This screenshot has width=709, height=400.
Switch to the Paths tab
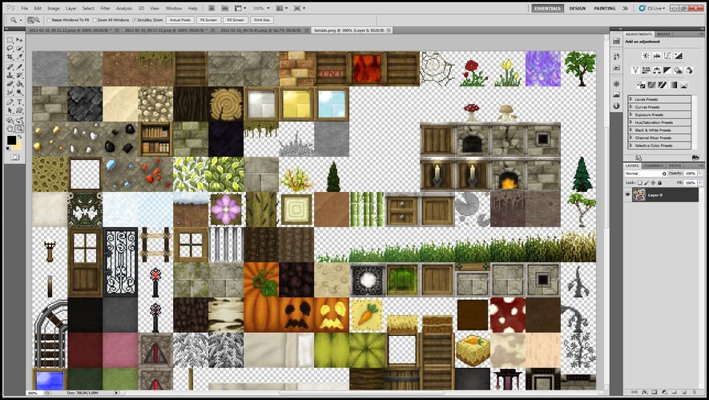(x=675, y=166)
